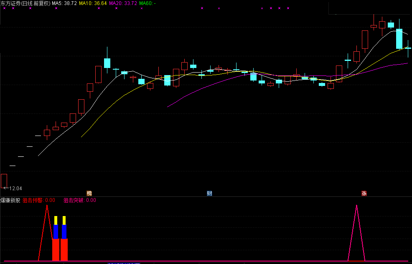Click the blue 财 marker icon
The width and height of the screenshot is (412, 264).
coord(209,194)
